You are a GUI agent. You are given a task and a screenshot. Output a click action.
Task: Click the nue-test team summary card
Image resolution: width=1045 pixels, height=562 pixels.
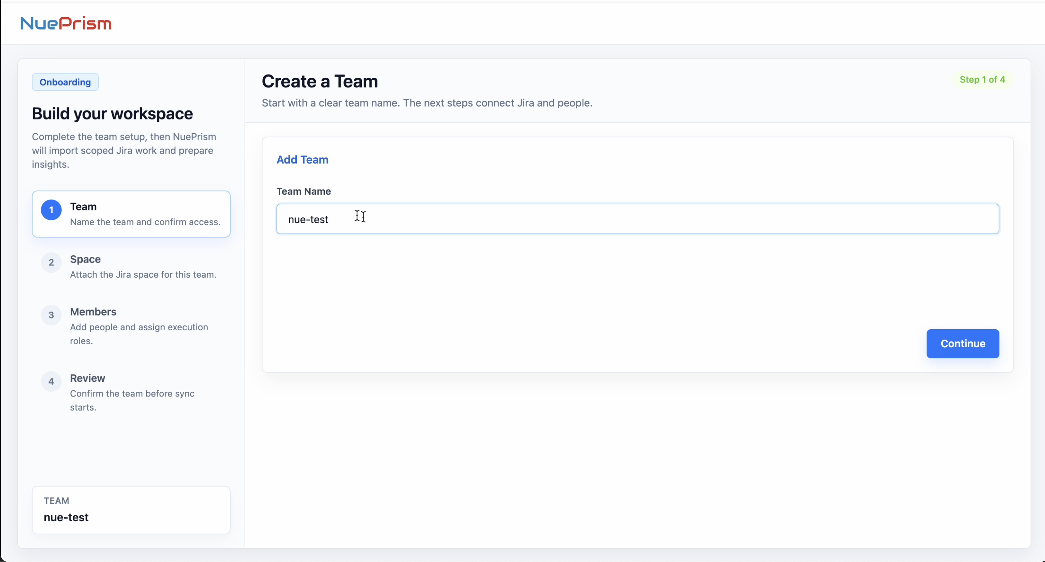coord(131,510)
